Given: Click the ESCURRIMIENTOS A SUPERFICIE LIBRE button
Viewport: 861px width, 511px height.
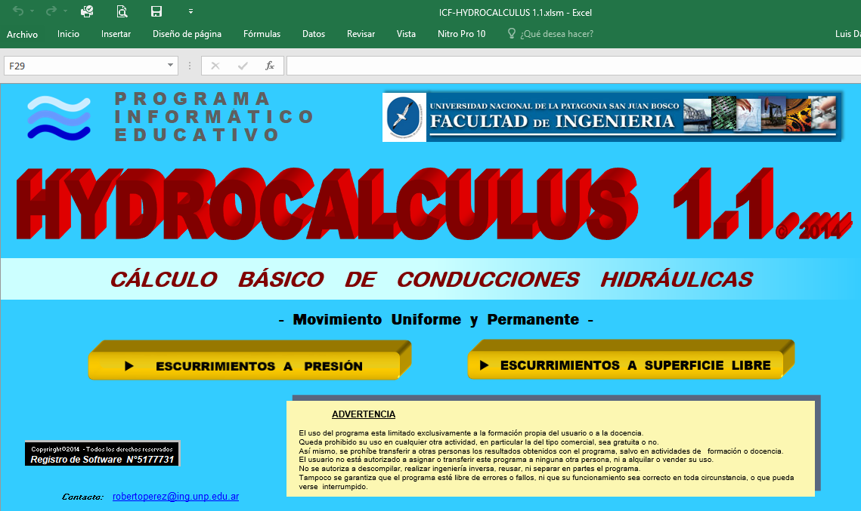Looking at the screenshot, I should click(x=631, y=360).
